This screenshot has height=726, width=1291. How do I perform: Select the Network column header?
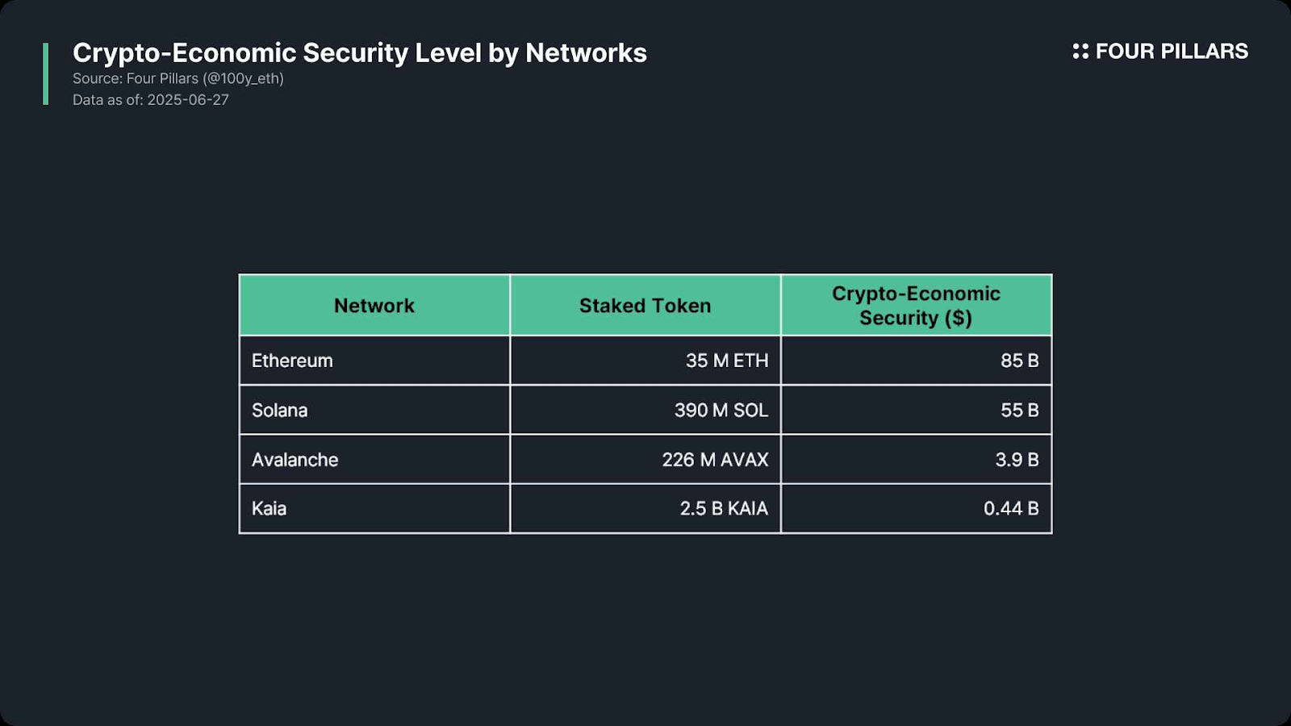click(374, 306)
